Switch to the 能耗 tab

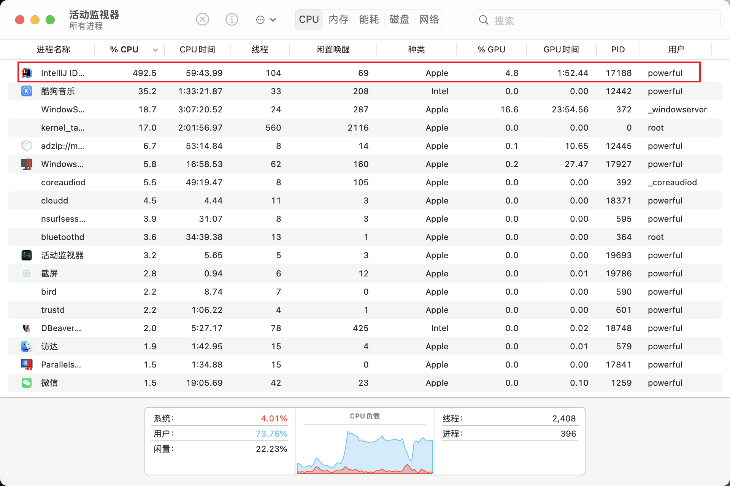click(x=369, y=19)
